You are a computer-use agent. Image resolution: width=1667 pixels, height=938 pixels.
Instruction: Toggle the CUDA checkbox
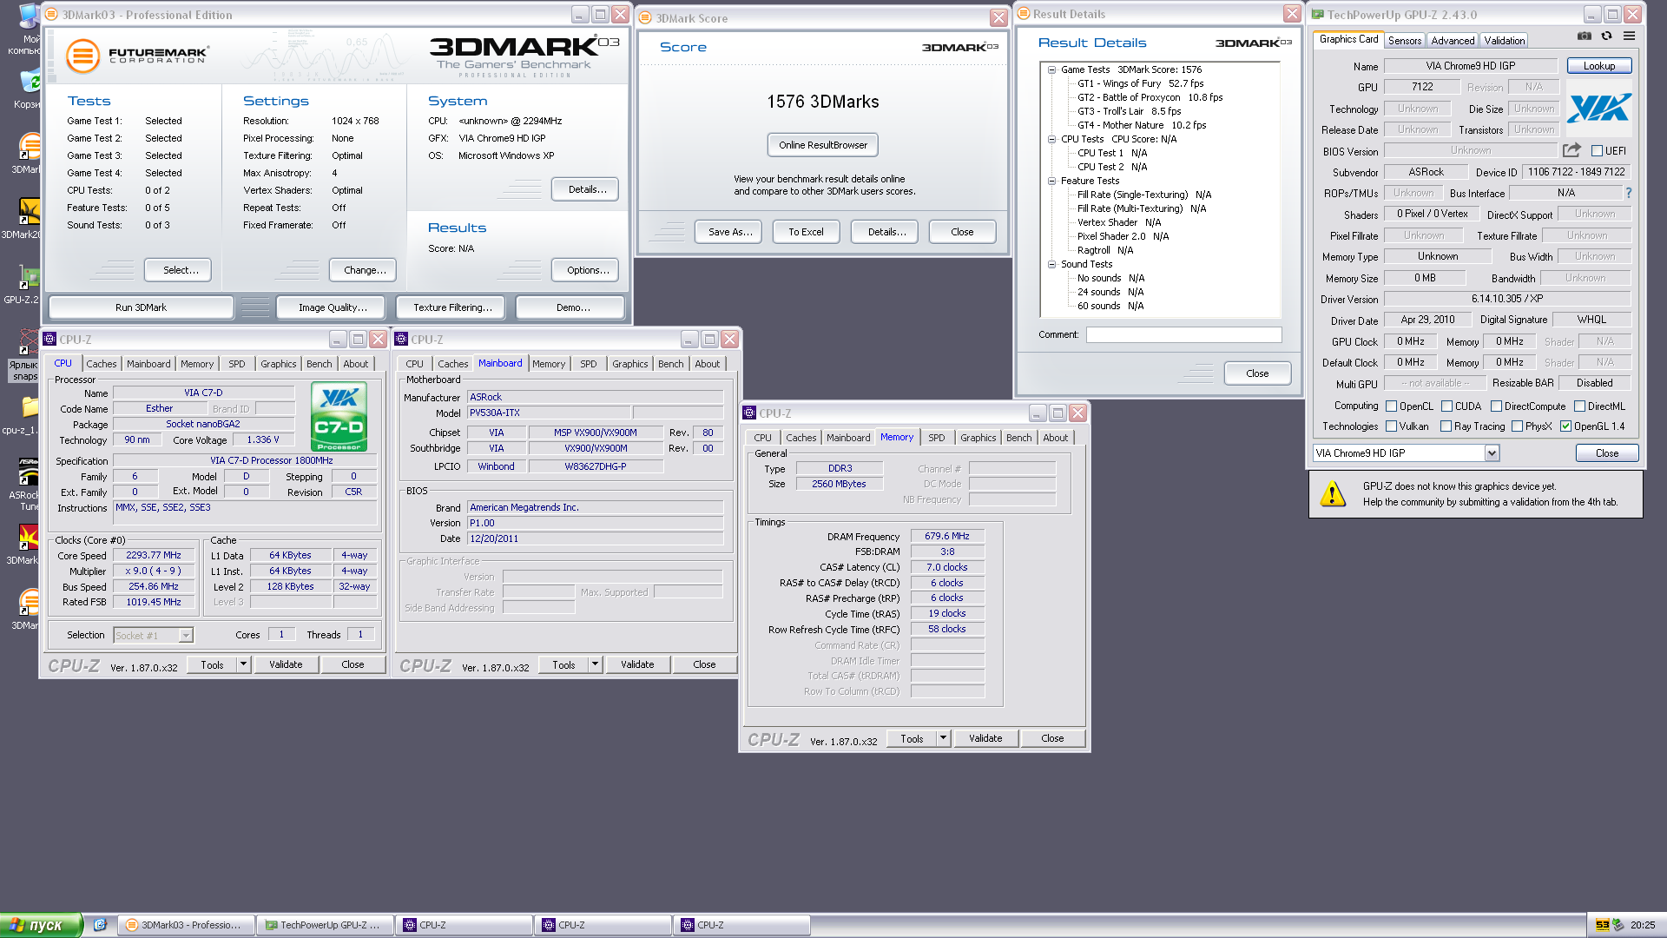(x=1447, y=406)
